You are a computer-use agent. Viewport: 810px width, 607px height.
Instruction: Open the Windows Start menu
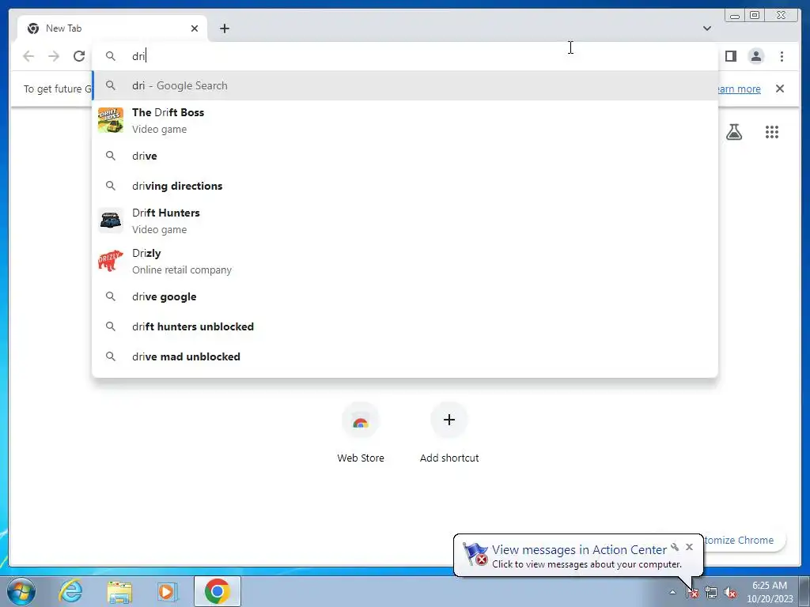click(21, 591)
